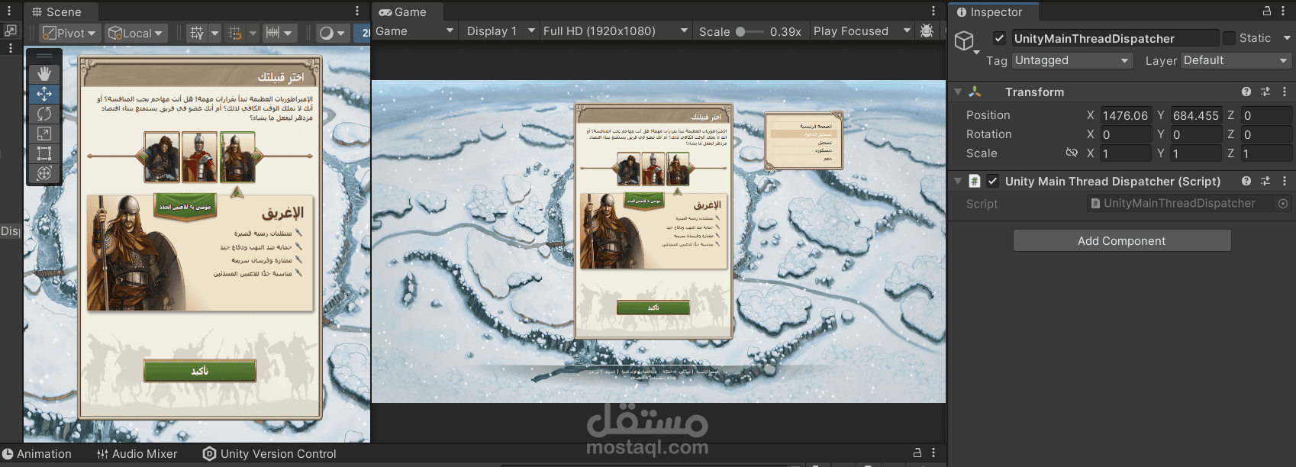This screenshot has width=1296, height=467.
Task: Open the Full HD (1920x1080) resolution dropdown
Action: 615,31
